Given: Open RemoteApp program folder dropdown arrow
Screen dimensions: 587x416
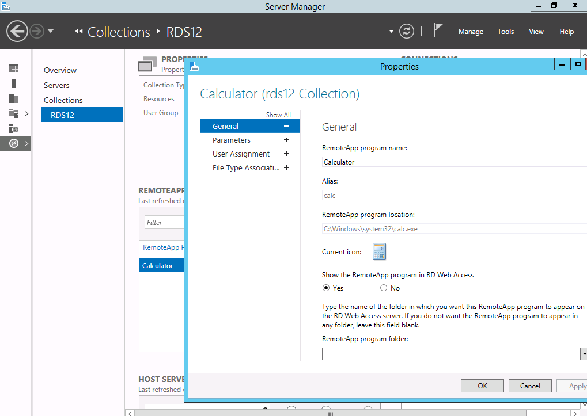Looking at the screenshot, I should pyautogui.click(x=584, y=354).
